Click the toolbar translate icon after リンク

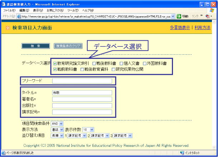coord(207,16)
